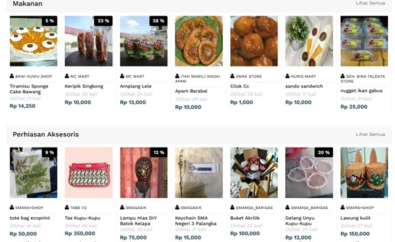Click the 5 % discount badge on Tiramisu cake
Image resolution: width=395 pixels, height=242 pixels.
coord(49,21)
